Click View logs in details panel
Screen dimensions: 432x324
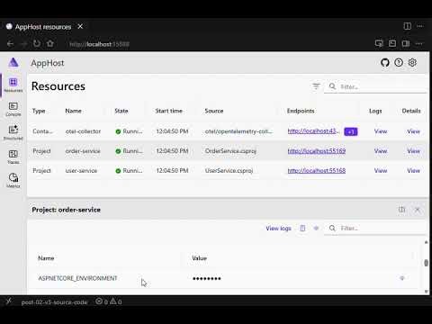[278, 229]
